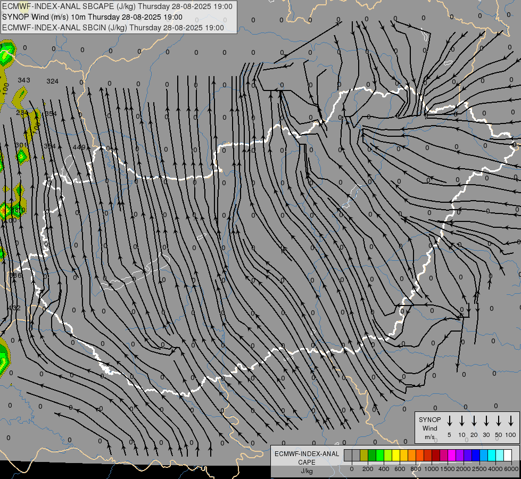This screenshot has height=479, width=521.
Task: Click the wind arrow above 20 m/s
Action: coord(474,421)
